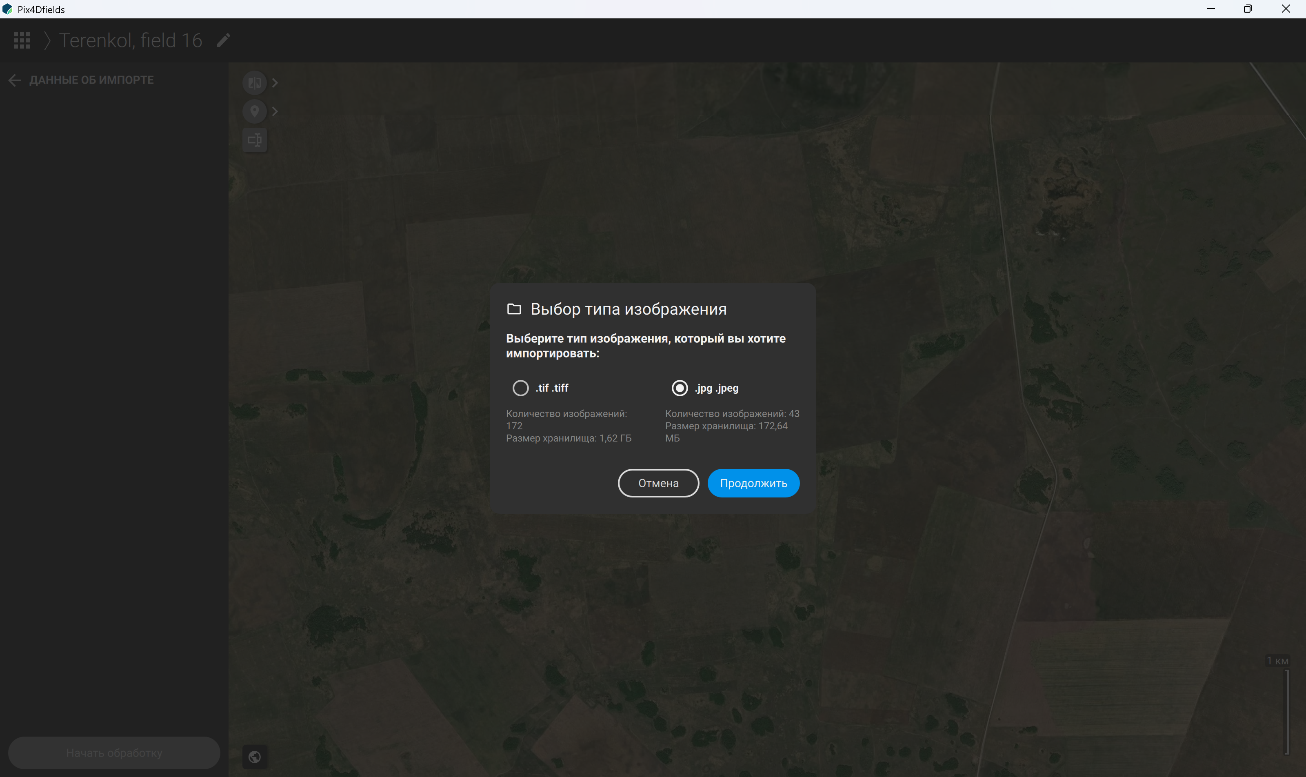Expand the chevron next to location pin

(x=275, y=111)
